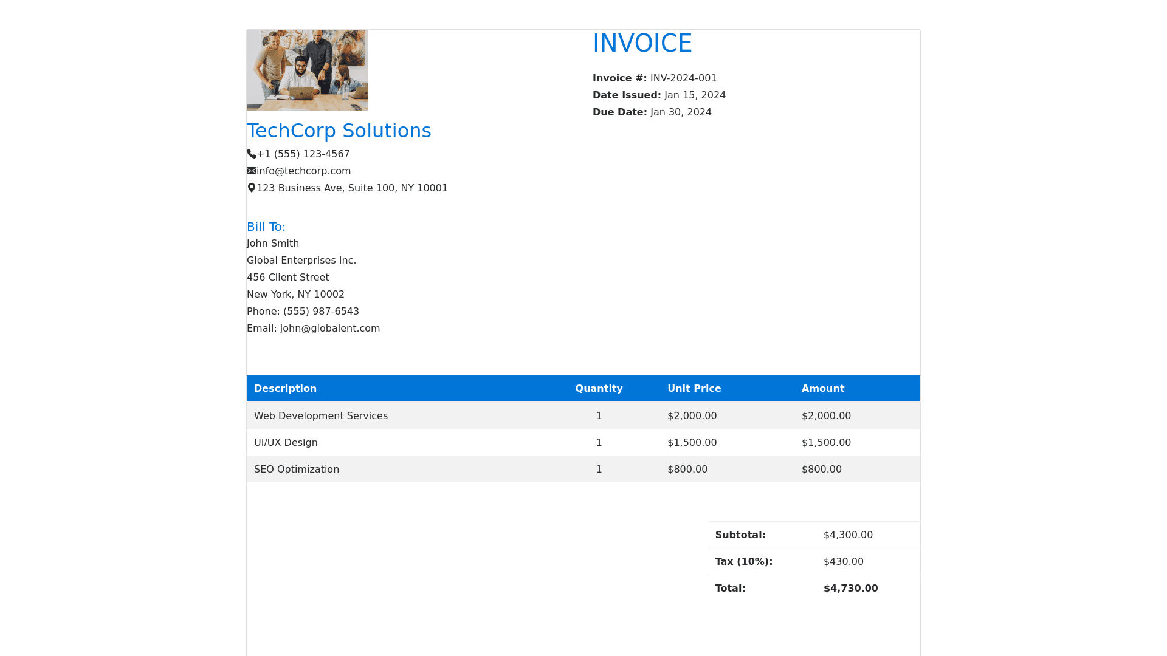Click the total amount $4,730.00
The image size is (1167, 656).
click(x=850, y=589)
